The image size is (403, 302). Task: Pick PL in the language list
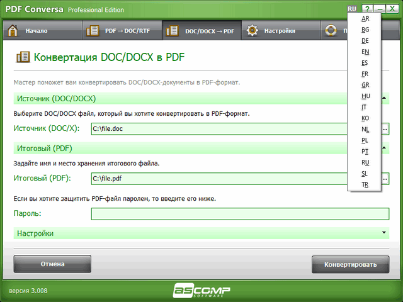(x=365, y=140)
